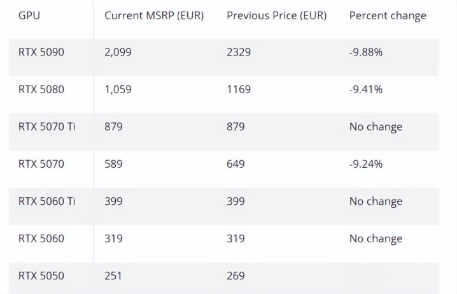457x294 pixels.
Task: Click the -9.41% percent change cell
Action: coord(366,89)
